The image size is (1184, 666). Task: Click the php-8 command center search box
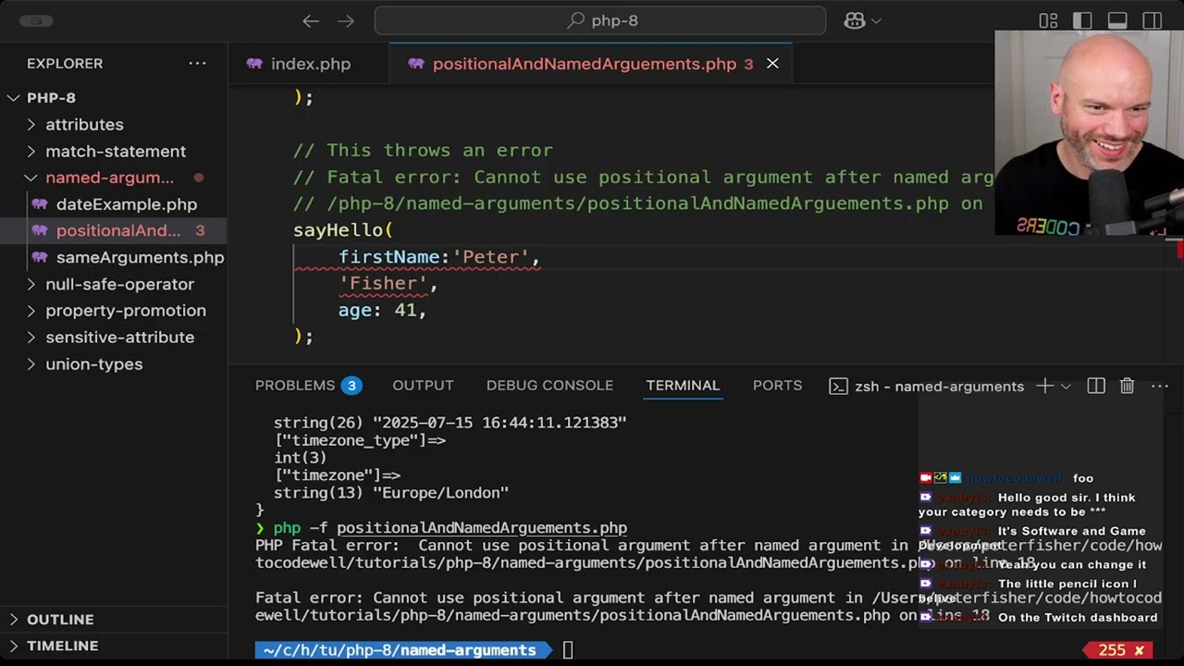coord(599,20)
